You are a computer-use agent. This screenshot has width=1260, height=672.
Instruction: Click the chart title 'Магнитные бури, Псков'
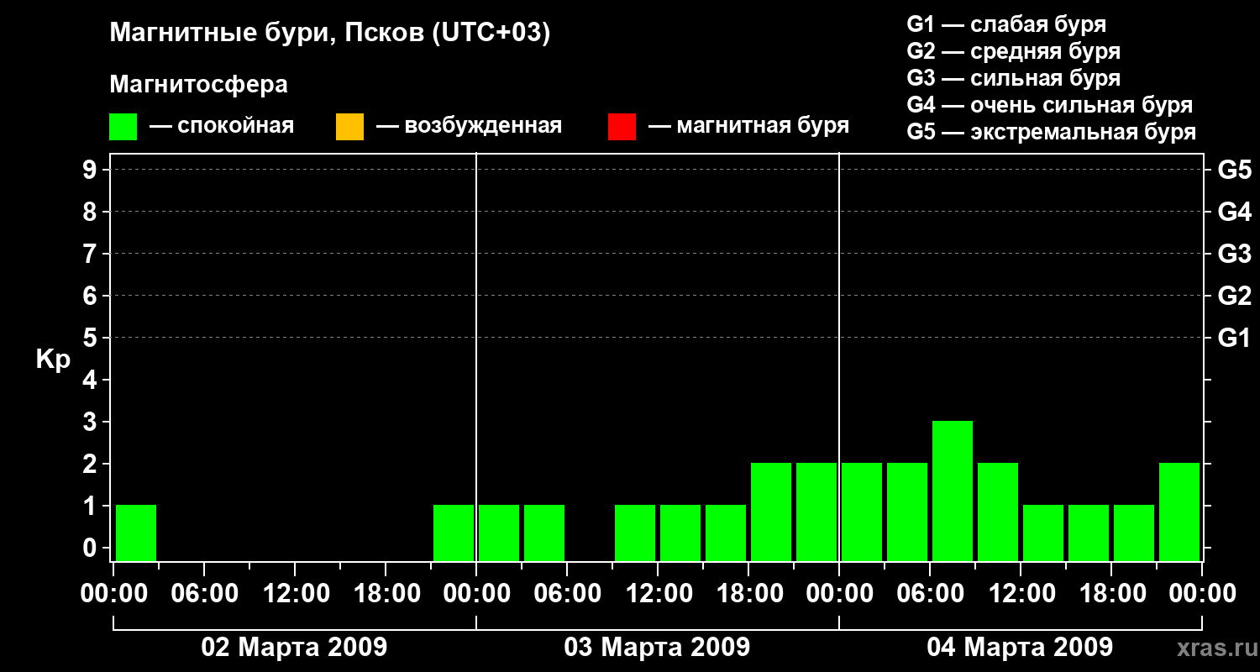pos(329,34)
